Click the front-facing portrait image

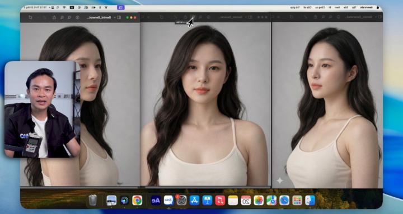coord(205,104)
